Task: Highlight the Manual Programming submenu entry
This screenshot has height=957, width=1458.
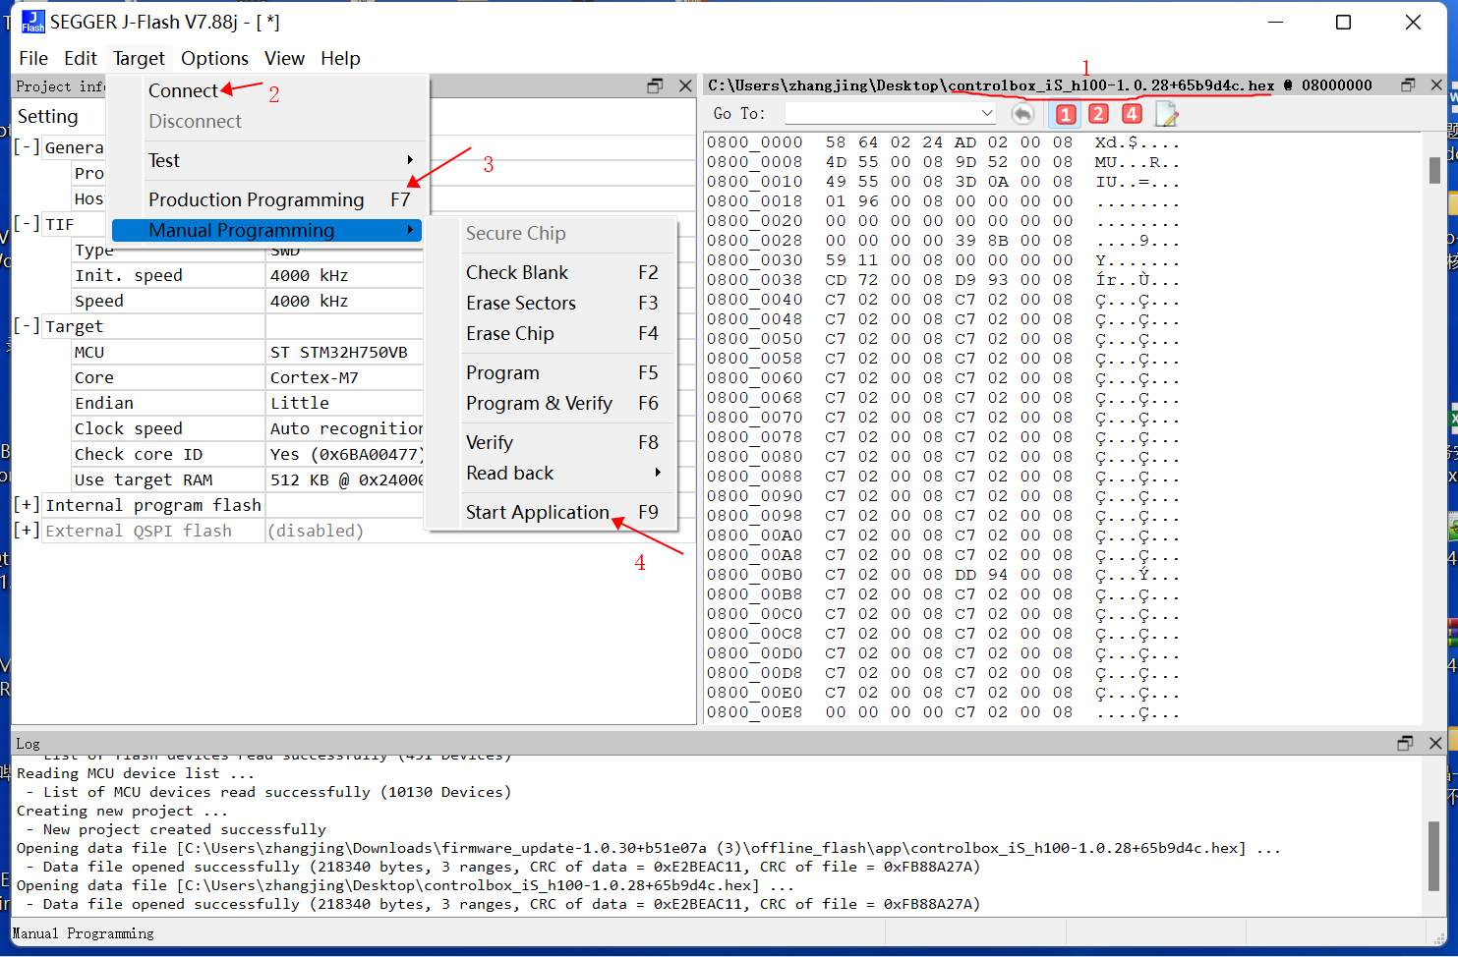Action: click(x=267, y=230)
